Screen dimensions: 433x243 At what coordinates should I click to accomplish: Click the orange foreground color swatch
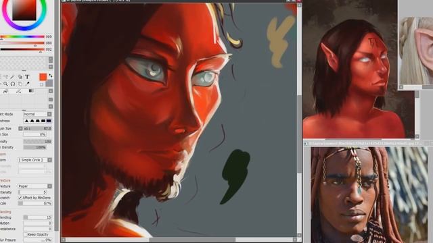coord(43,77)
